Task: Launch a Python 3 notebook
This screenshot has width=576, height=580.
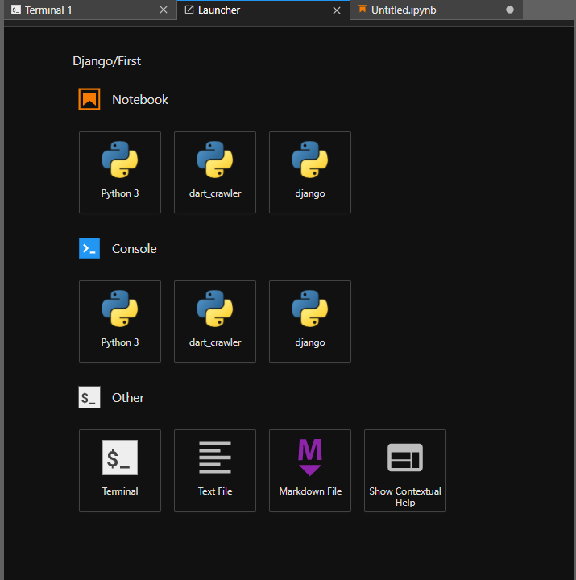Action: [120, 172]
